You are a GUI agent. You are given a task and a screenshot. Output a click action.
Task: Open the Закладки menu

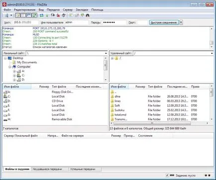pos(82,10)
